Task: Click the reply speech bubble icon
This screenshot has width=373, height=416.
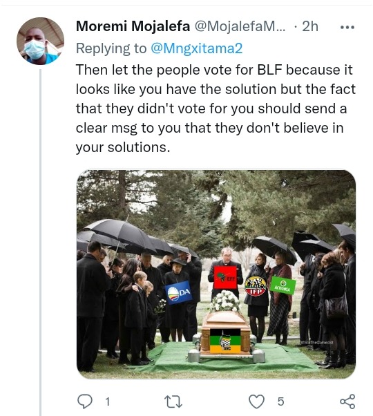Action: pyautogui.click(x=85, y=401)
